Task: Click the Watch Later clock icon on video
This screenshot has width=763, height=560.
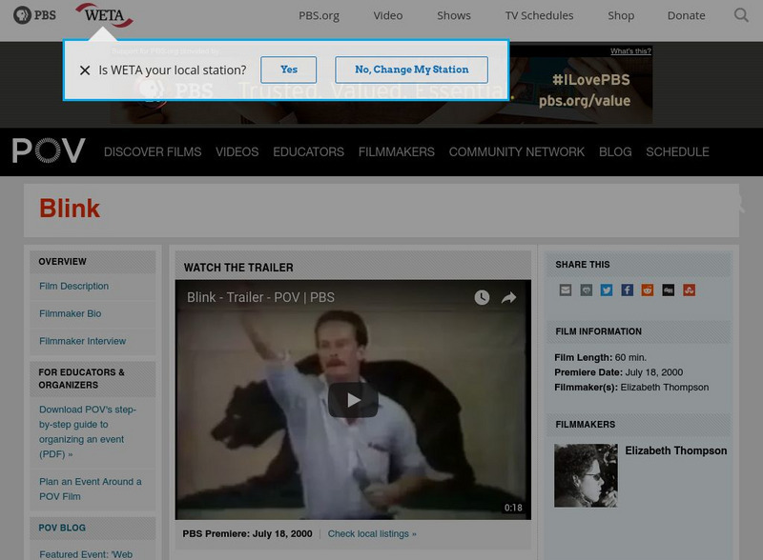Action: click(482, 297)
